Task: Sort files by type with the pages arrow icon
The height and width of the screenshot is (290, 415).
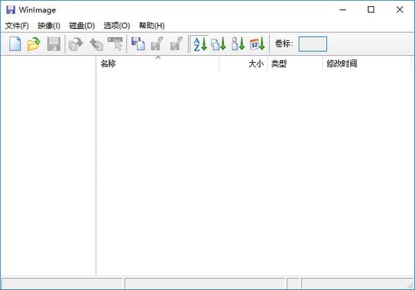Action: tap(219, 43)
